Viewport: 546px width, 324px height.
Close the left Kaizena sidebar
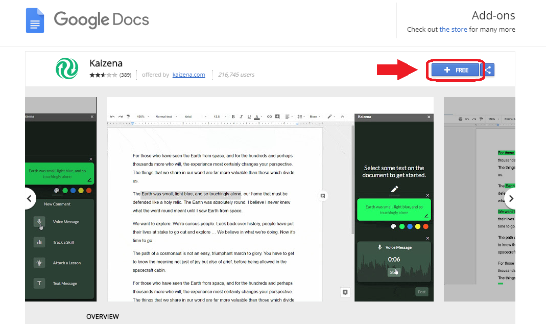pos(92,117)
